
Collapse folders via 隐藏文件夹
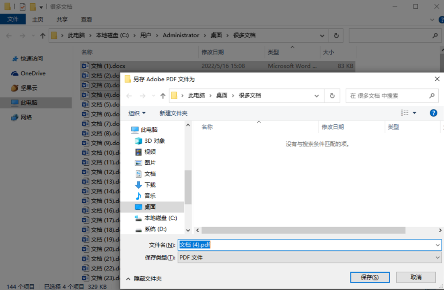pyautogui.click(x=144, y=279)
